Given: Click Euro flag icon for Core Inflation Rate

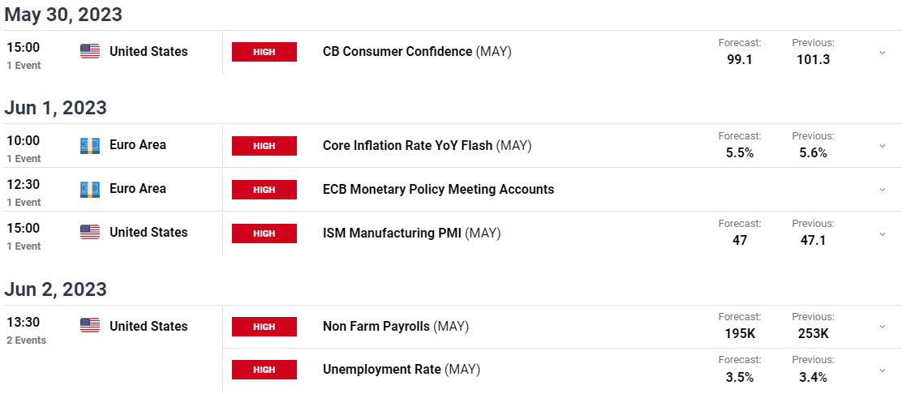Looking at the screenshot, I should click(x=89, y=145).
